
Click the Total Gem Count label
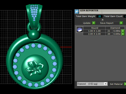tap(113, 16)
